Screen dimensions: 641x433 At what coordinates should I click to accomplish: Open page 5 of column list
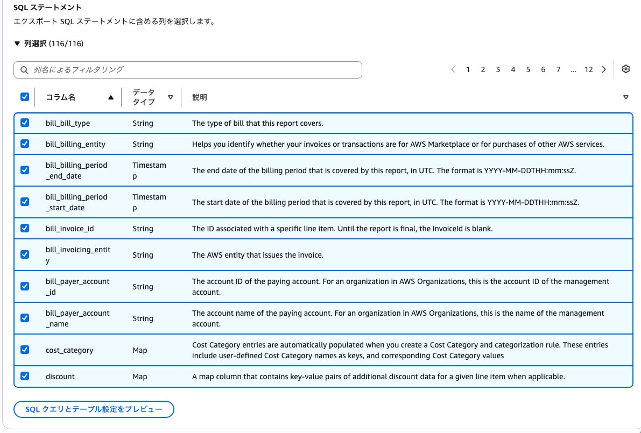coord(528,69)
